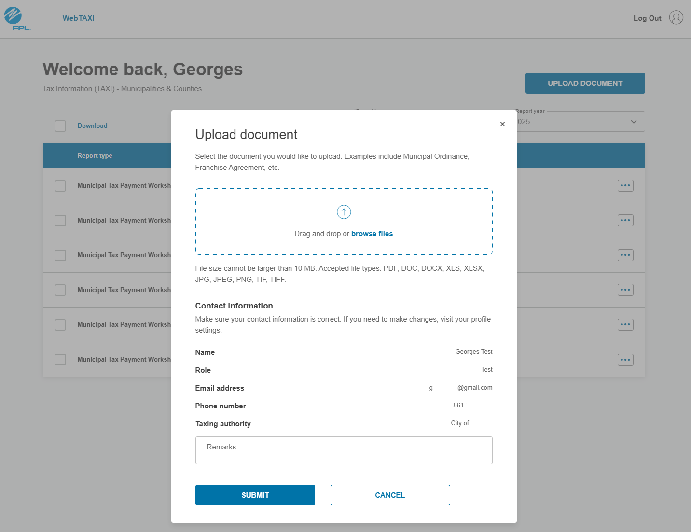691x532 pixels.
Task: Click the Log Out link
Action: (x=647, y=18)
